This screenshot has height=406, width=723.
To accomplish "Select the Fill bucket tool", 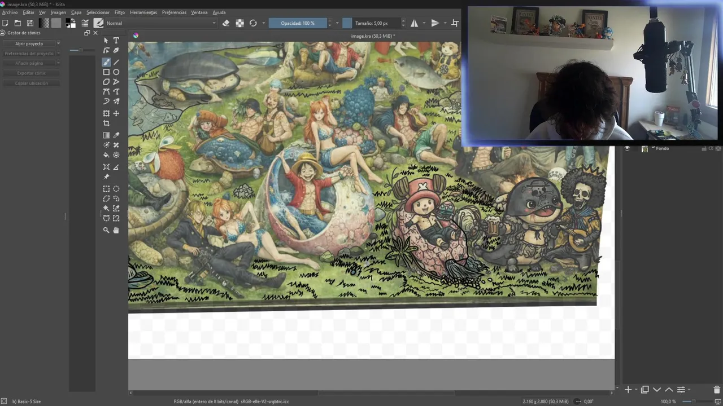I will (x=106, y=155).
